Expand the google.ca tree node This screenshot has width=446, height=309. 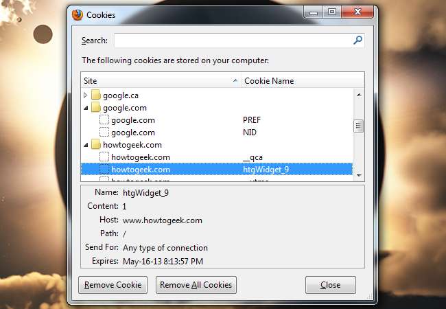(x=86, y=95)
